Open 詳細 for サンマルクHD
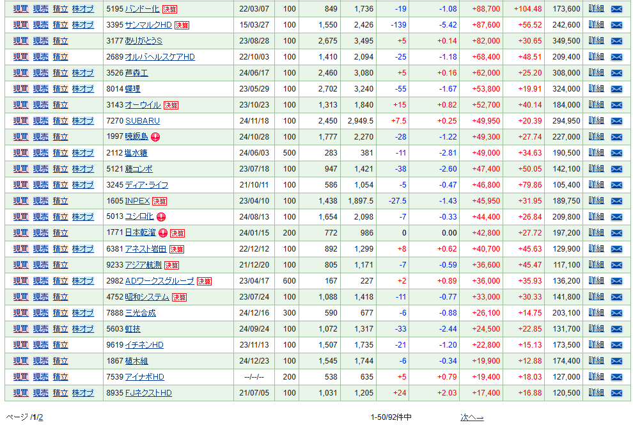The image size is (633, 425). click(x=597, y=25)
